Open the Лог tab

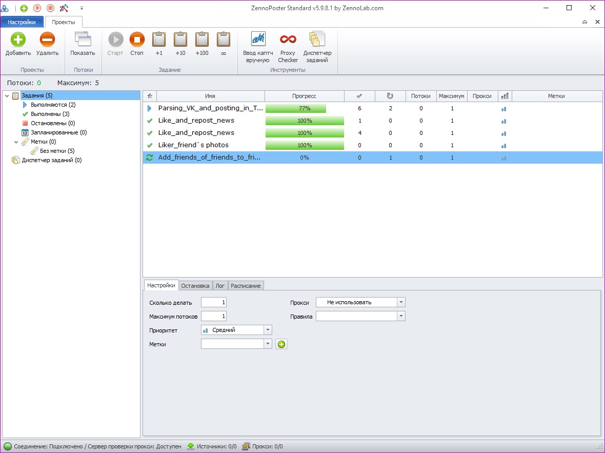[x=220, y=286]
